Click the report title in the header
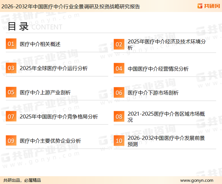The image size is (222, 184). [70, 7]
